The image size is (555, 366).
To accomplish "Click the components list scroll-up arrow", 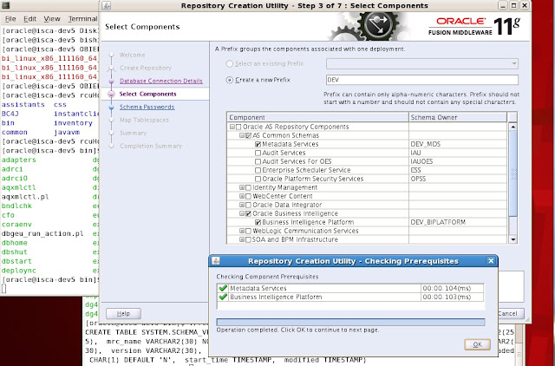I will click(513, 127).
